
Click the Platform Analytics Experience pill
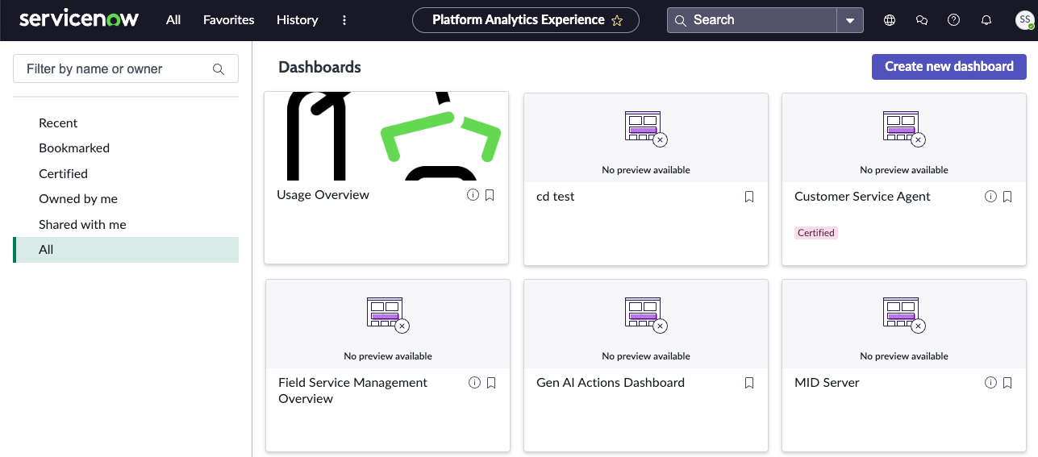pyautogui.click(x=525, y=20)
